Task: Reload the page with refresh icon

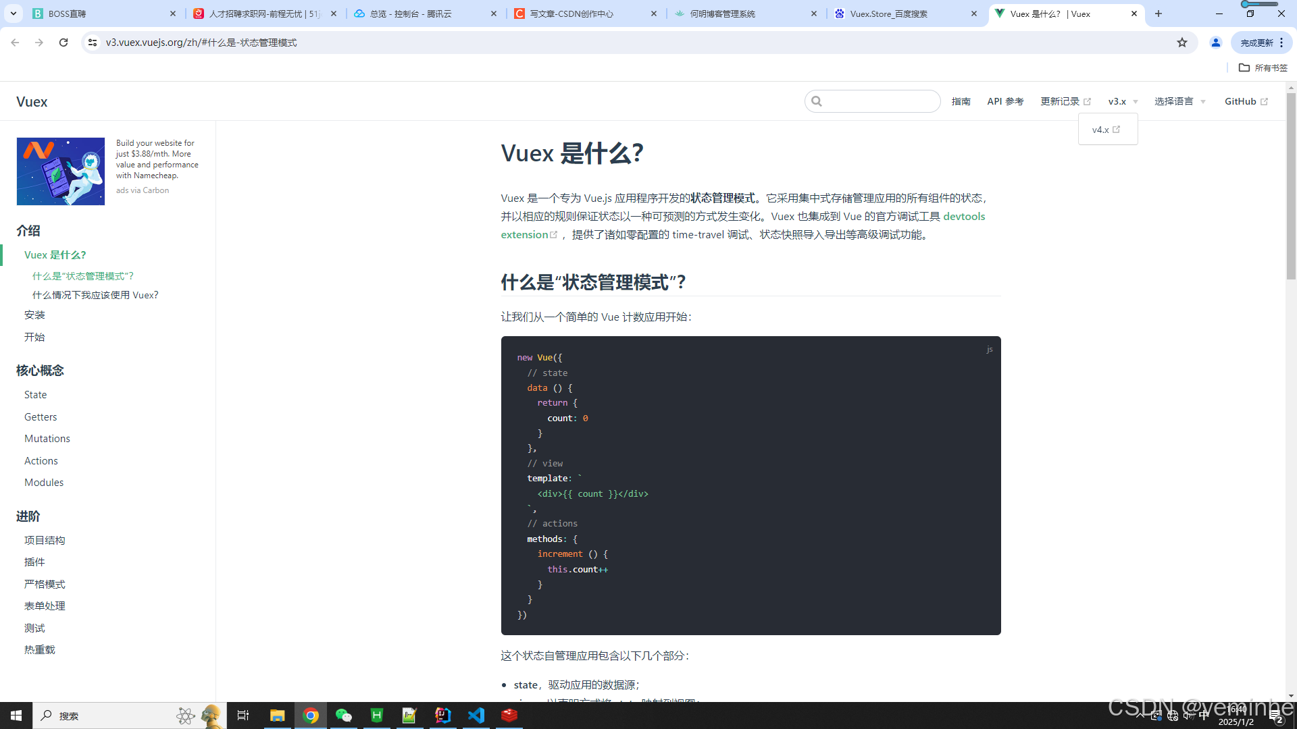Action: (x=63, y=43)
